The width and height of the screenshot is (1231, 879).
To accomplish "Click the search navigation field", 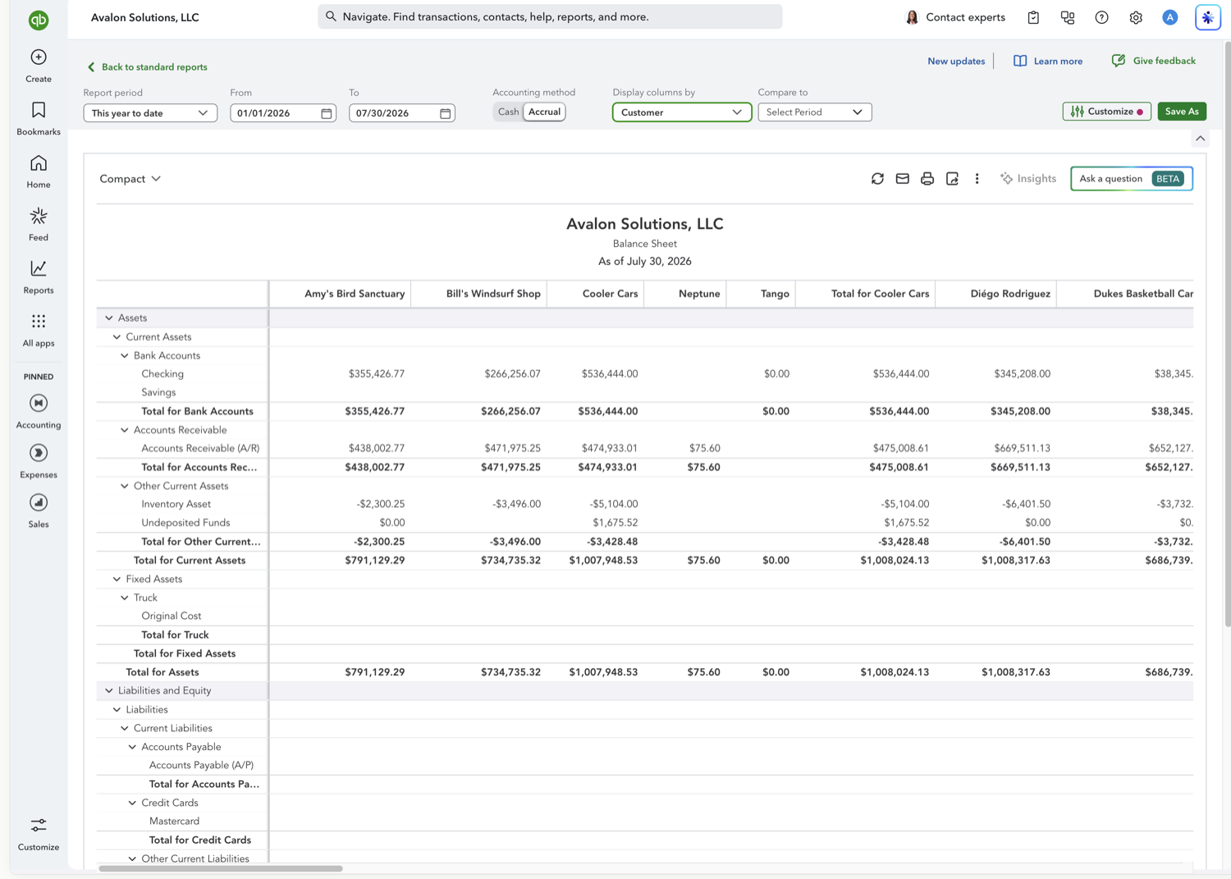I will [550, 17].
